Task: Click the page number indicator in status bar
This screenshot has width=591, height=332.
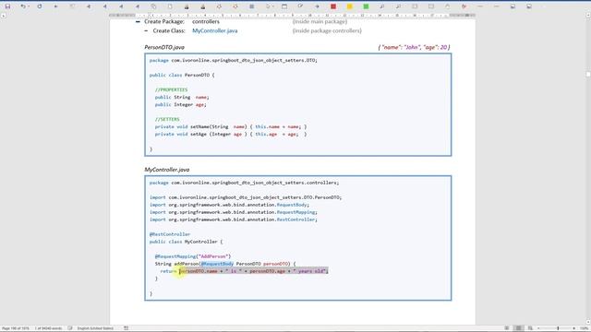Action: pyautogui.click(x=16, y=328)
